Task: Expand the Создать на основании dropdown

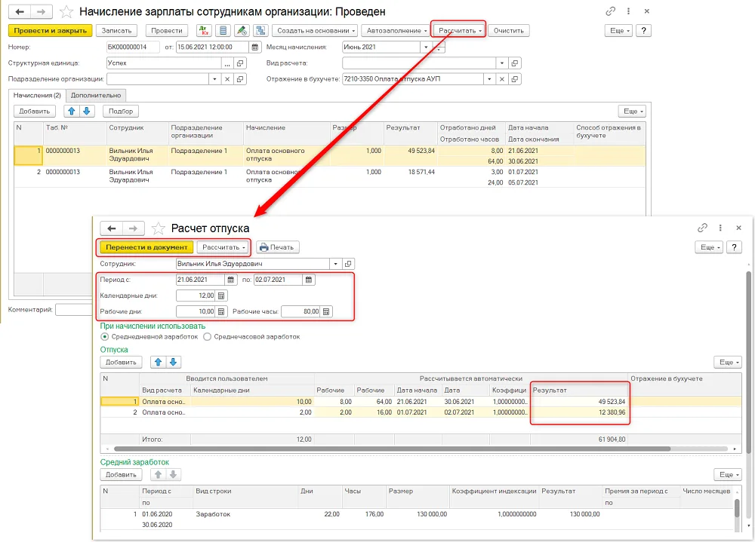Action: pyautogui.click(x=315, y=31)
